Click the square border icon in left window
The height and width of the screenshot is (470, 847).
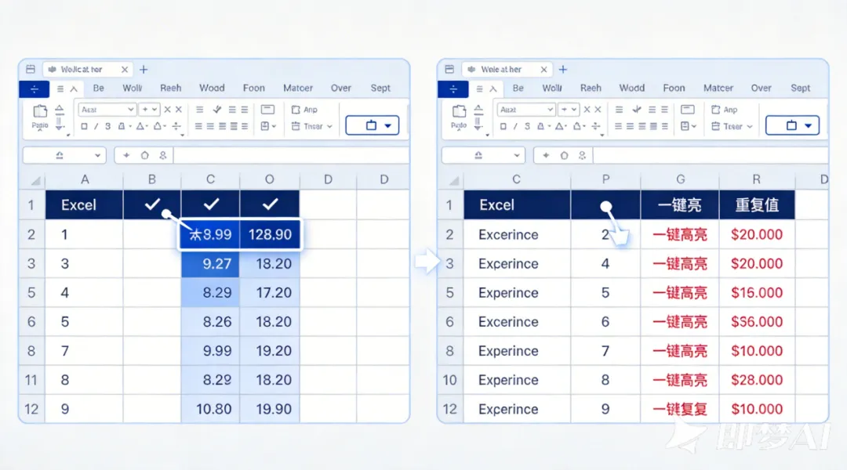[x=84, y=126]
